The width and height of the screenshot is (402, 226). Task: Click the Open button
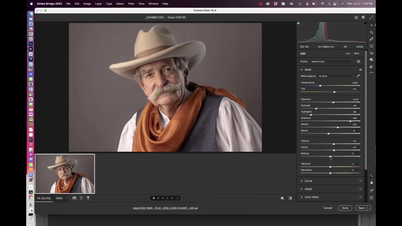pos(361,208)
